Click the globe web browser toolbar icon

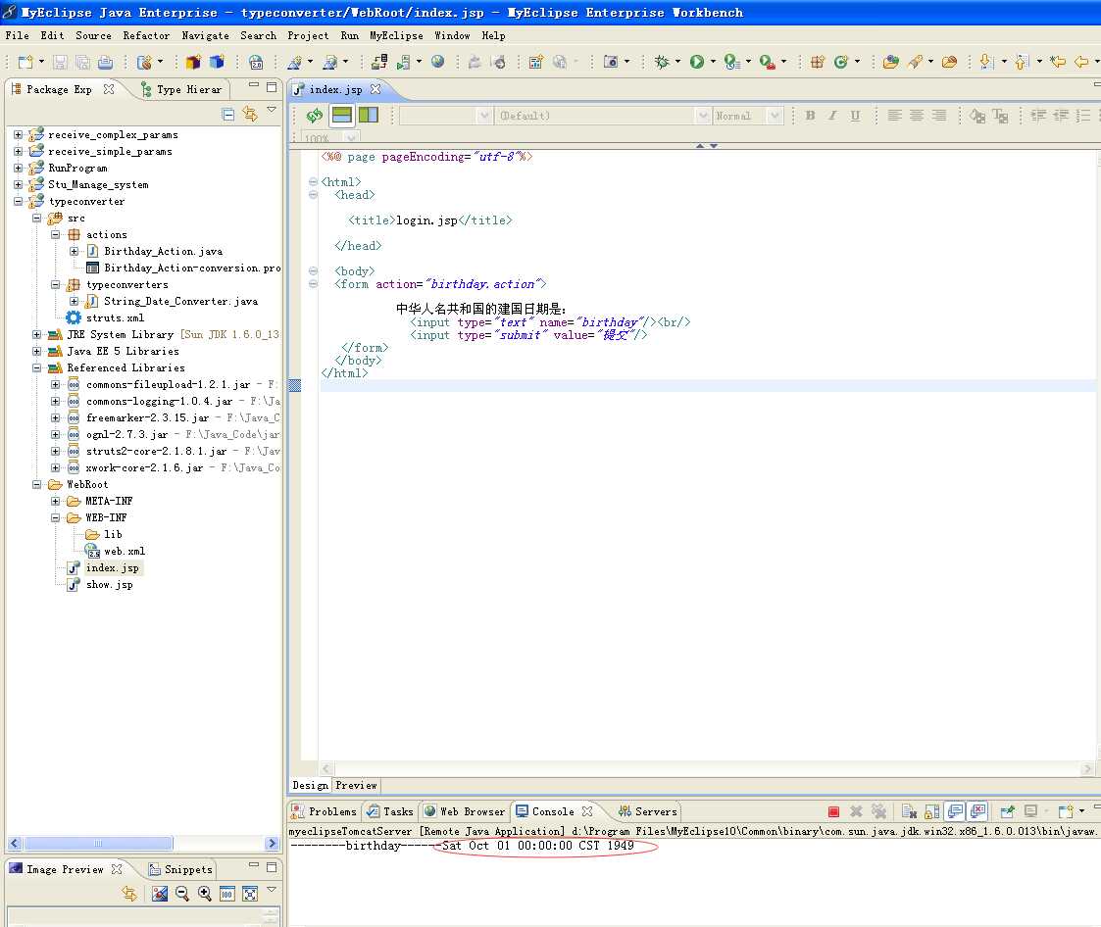pos(437,62)
